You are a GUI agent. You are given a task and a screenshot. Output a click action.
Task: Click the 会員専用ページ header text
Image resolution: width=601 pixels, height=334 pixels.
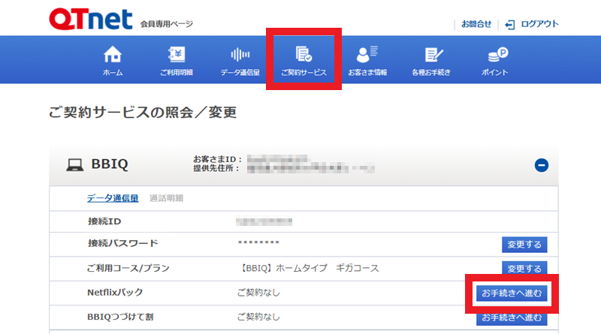pyautogui.click(x=166, y=24)
